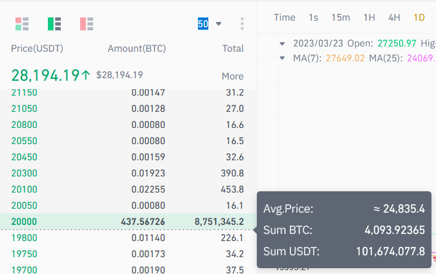Click the $28,194.19 USD equivalent price
Viewport: 436px width, 274px height.
120,75
